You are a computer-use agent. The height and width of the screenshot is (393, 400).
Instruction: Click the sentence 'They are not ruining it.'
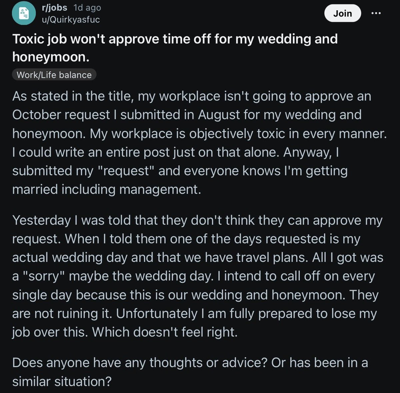pos(195,304)
